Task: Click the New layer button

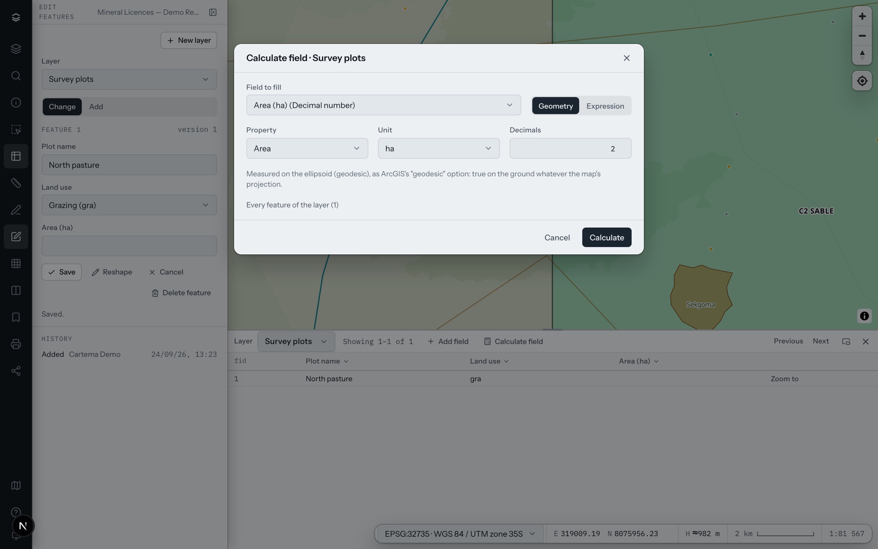Action: 188,41
